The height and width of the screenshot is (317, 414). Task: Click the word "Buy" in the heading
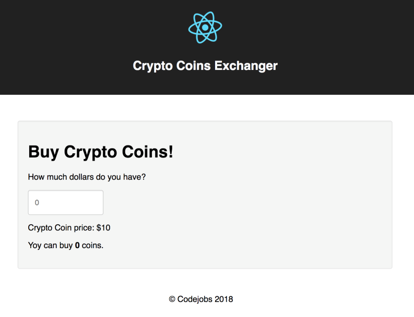coord(43,152)
